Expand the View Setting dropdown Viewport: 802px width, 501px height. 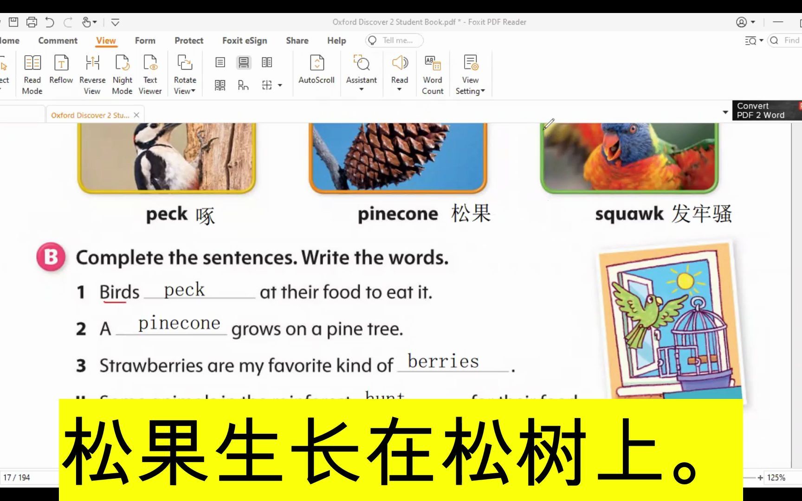(x=470, y=73)
